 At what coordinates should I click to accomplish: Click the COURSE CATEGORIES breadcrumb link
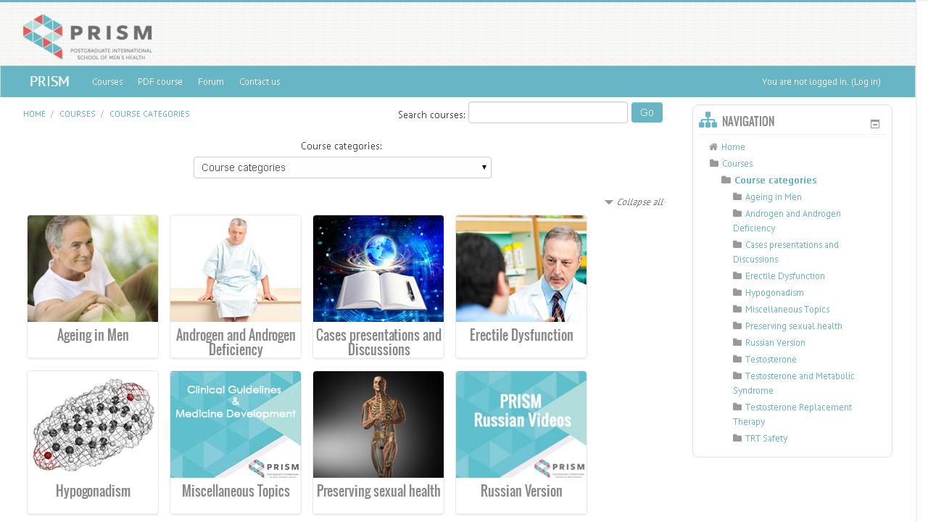[x=149, y=114]
